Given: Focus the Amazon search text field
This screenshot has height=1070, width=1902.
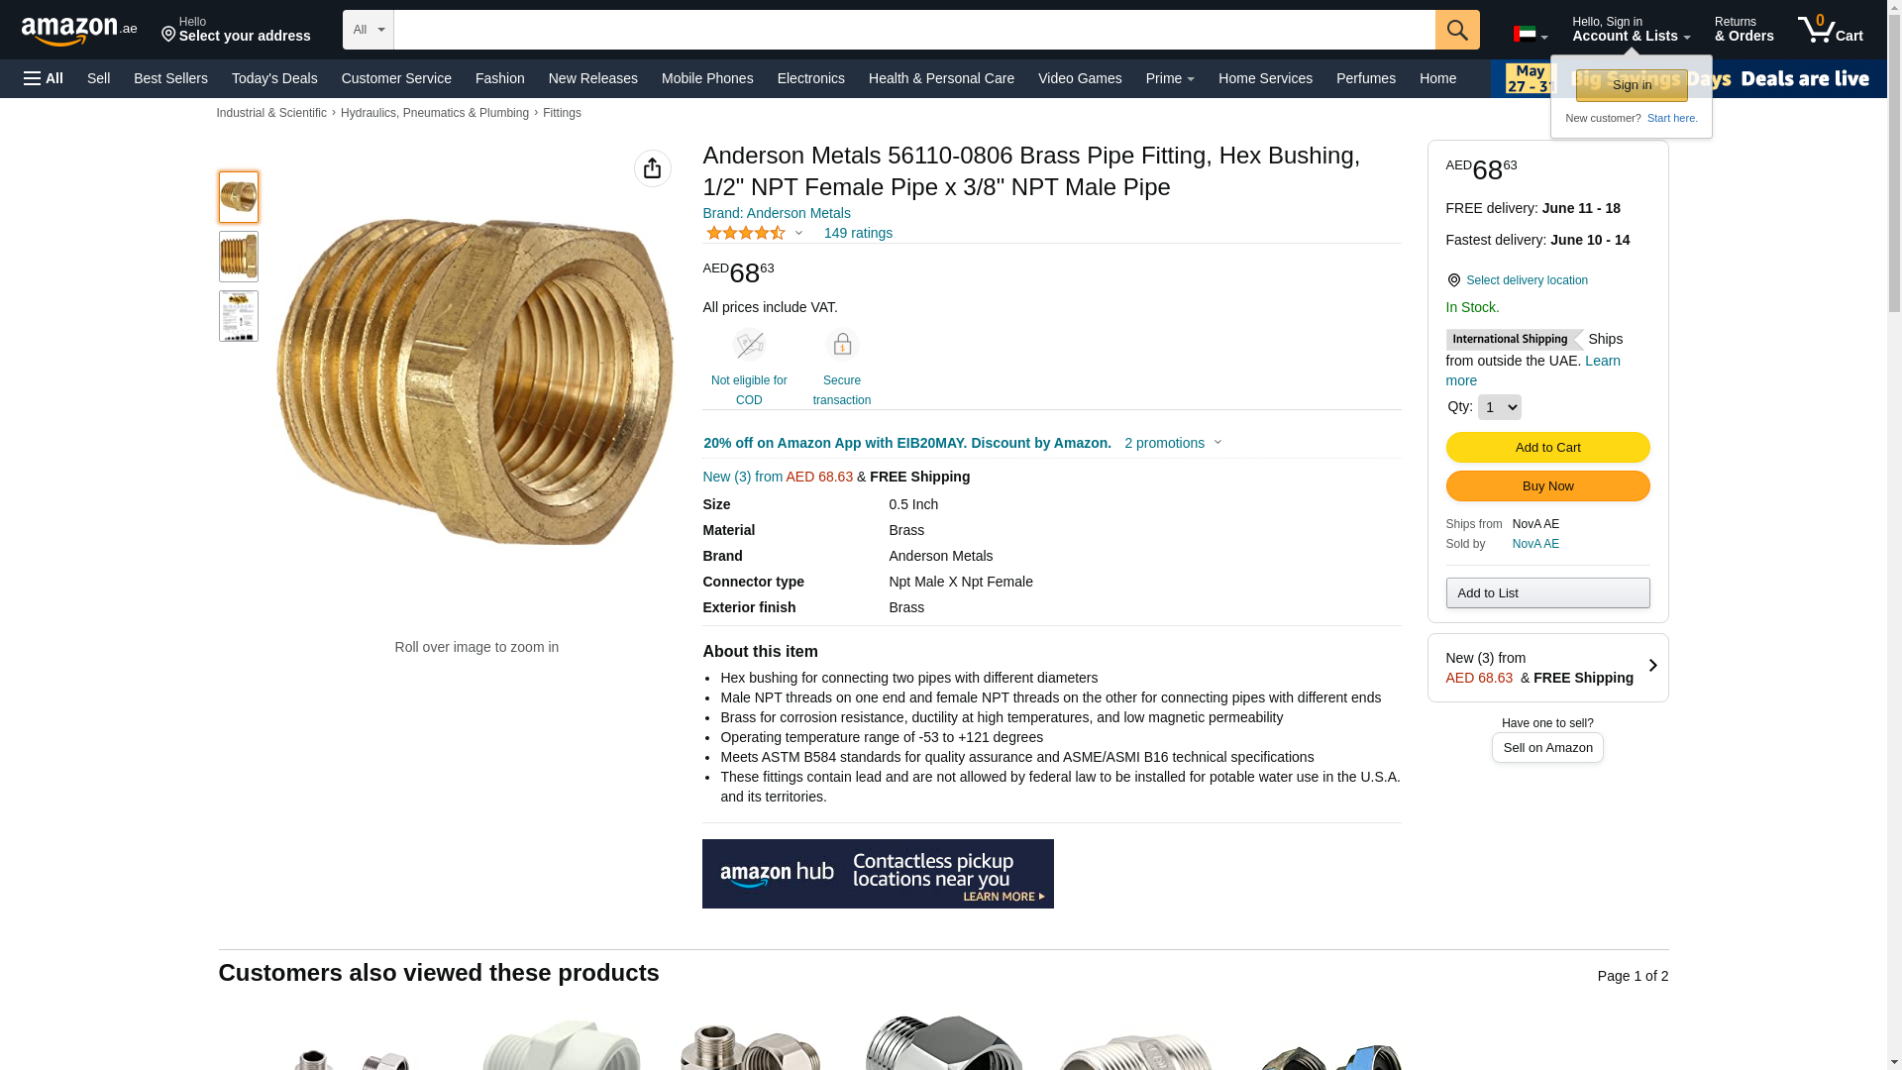Looking at the screenshot, I should (914, 30).
